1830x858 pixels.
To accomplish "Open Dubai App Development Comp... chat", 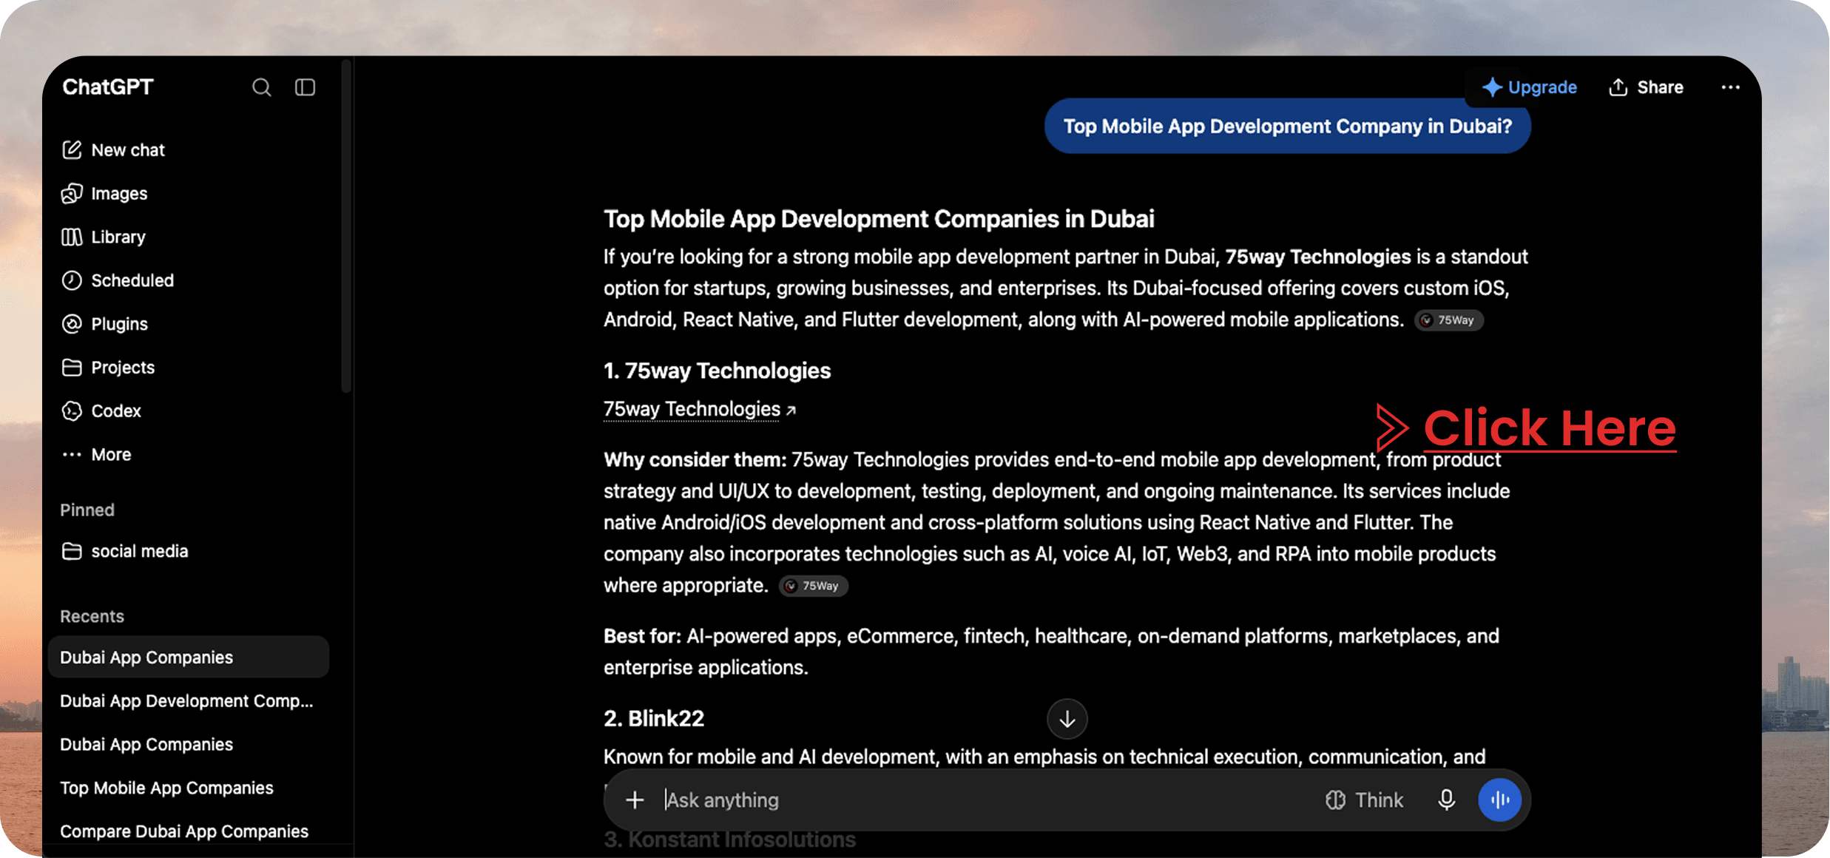I will (189, 701).
